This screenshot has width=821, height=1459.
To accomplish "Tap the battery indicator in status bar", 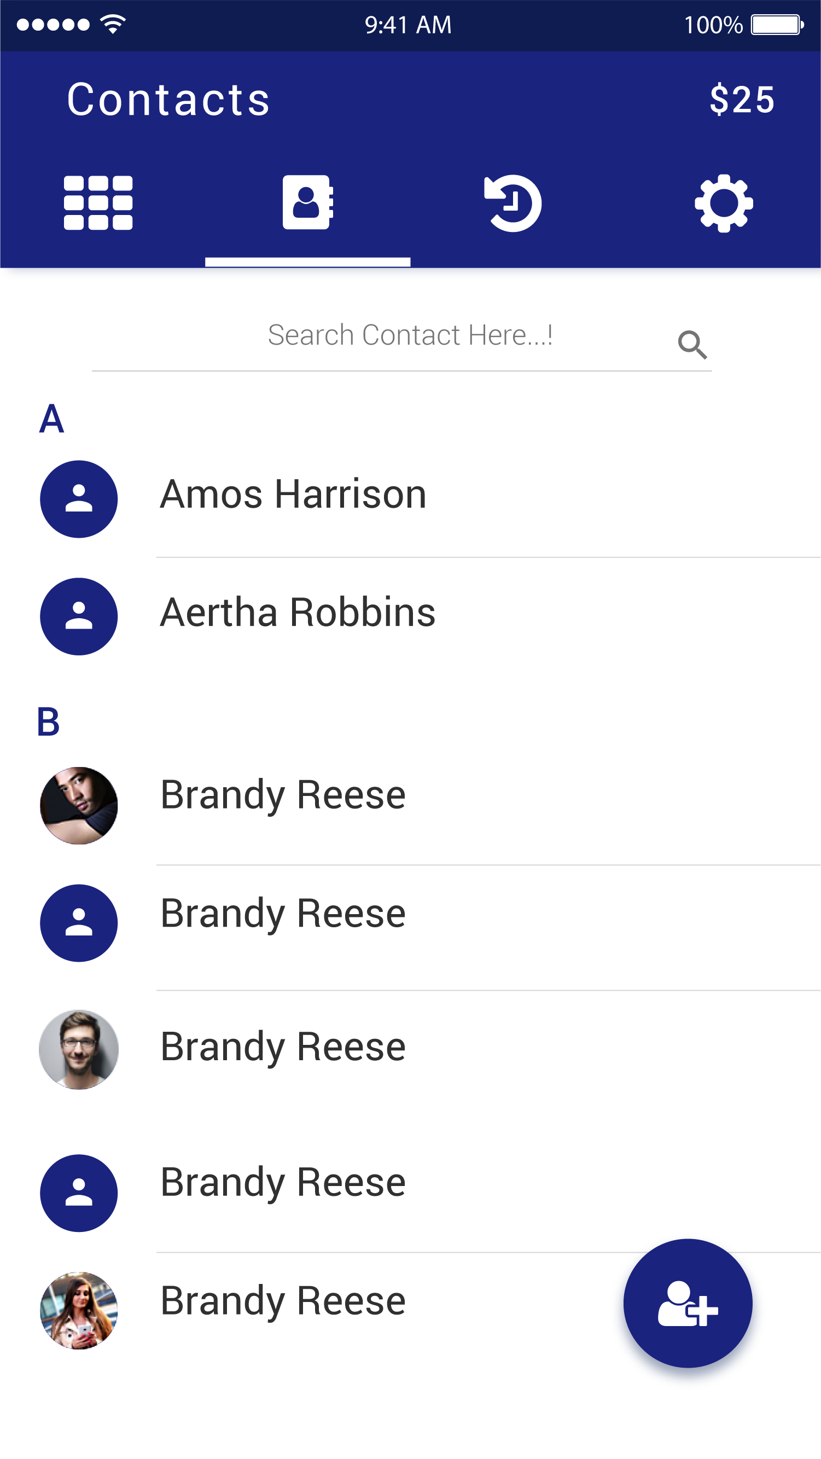I will click(777, 25).
